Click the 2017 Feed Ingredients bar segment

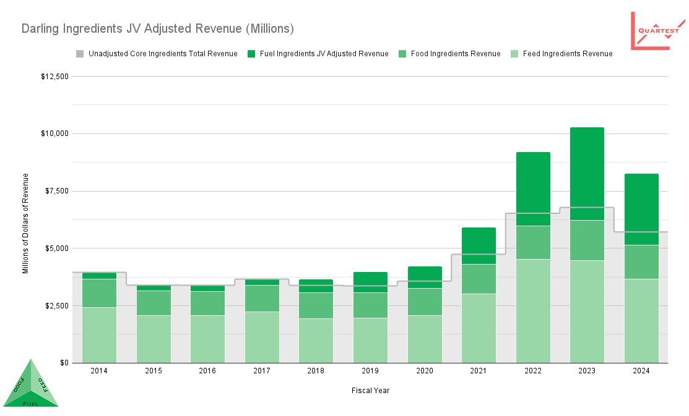[262, 337]
